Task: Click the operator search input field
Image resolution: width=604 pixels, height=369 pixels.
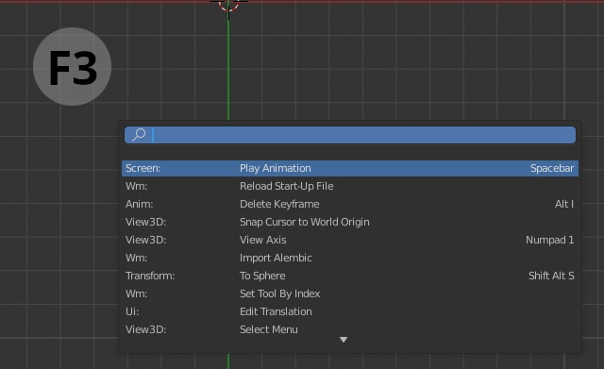Action: point(350,135)
